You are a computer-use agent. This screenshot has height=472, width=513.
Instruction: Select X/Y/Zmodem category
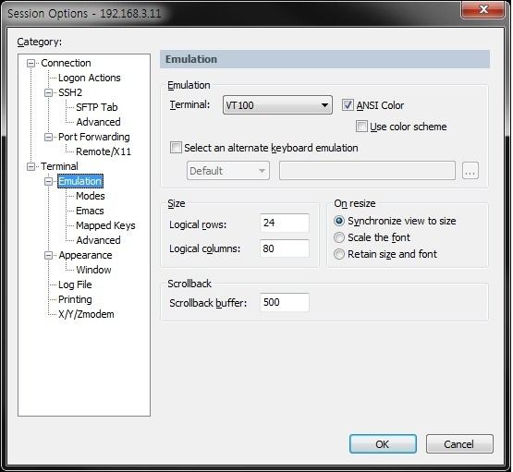pos(86,314)
